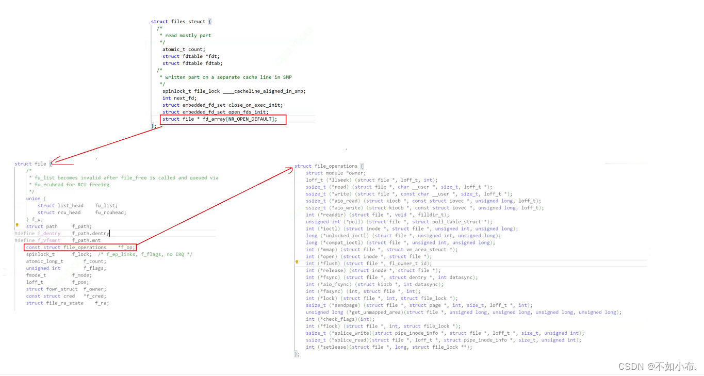The width and height of the screenshot is (704, 376).
Task: Click the '(*splice_write)' line
Action: click(445, 333)
